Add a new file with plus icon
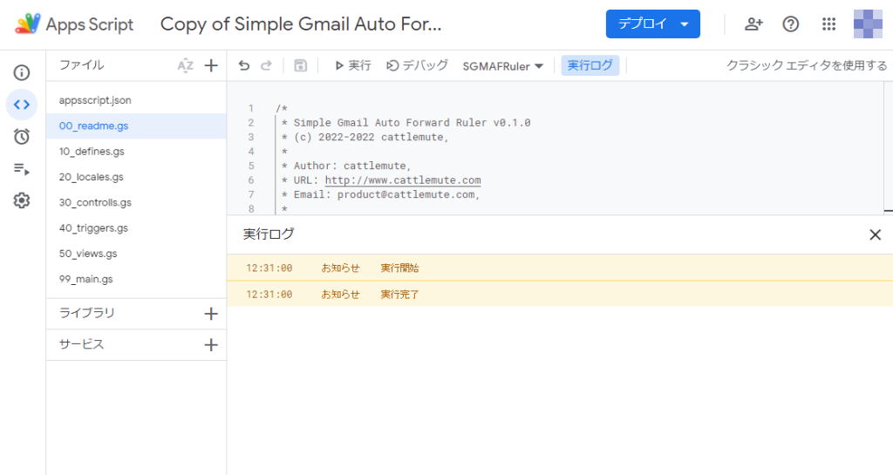This screenshot has height=475, width=893. [x=211, y=65]
